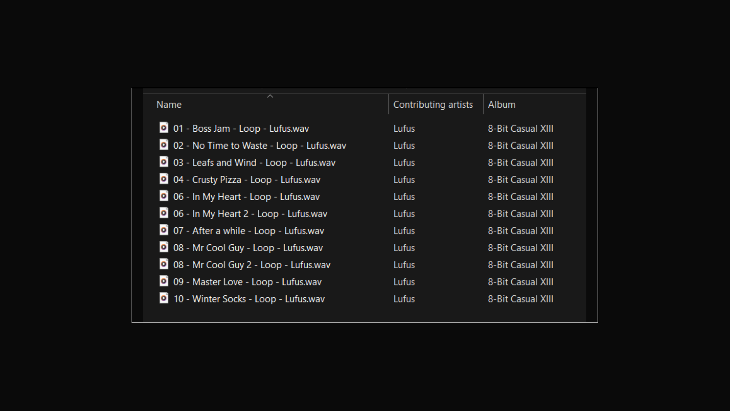Click the audio icon for Boss Jam file

tap(163, 128)
